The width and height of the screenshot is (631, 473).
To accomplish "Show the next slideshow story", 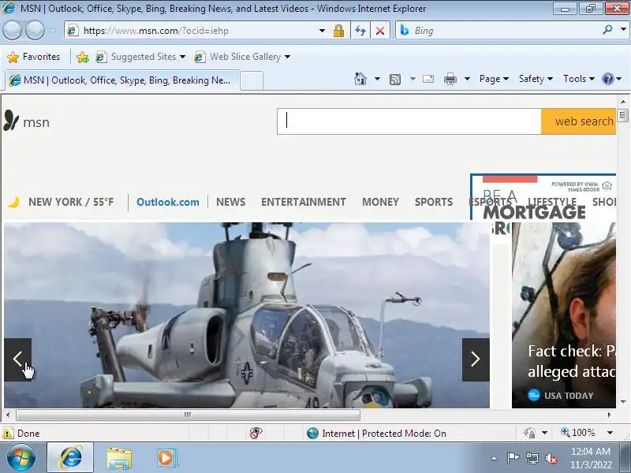I will pos(476,359).
